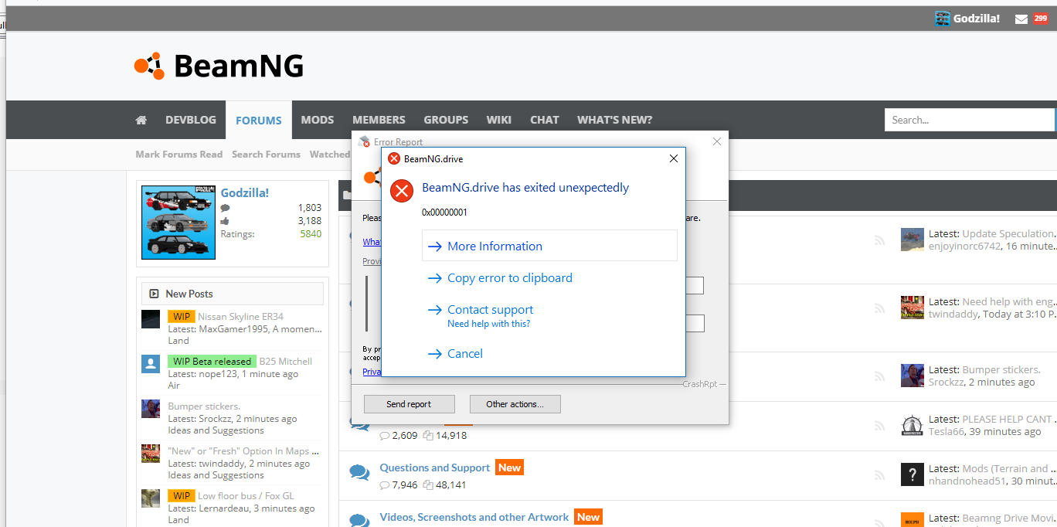Open Low floor bus / Fox GL thread
1057x527 pixels.
(x=246, y=495)
